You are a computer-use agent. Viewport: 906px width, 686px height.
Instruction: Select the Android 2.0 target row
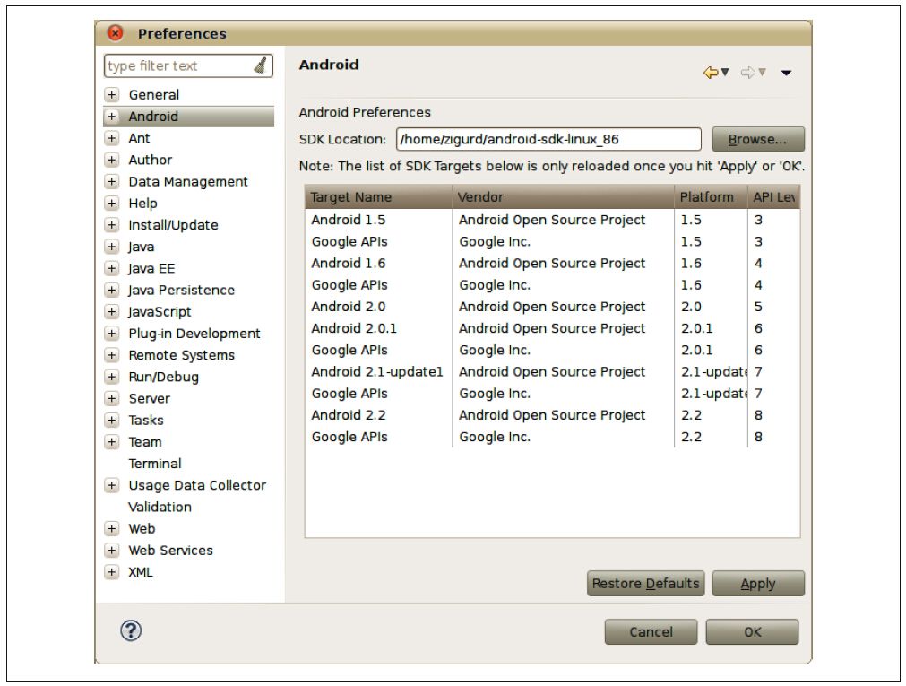pos(552,307)
